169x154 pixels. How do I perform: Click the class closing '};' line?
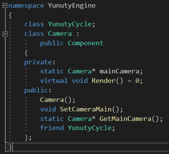28,138
